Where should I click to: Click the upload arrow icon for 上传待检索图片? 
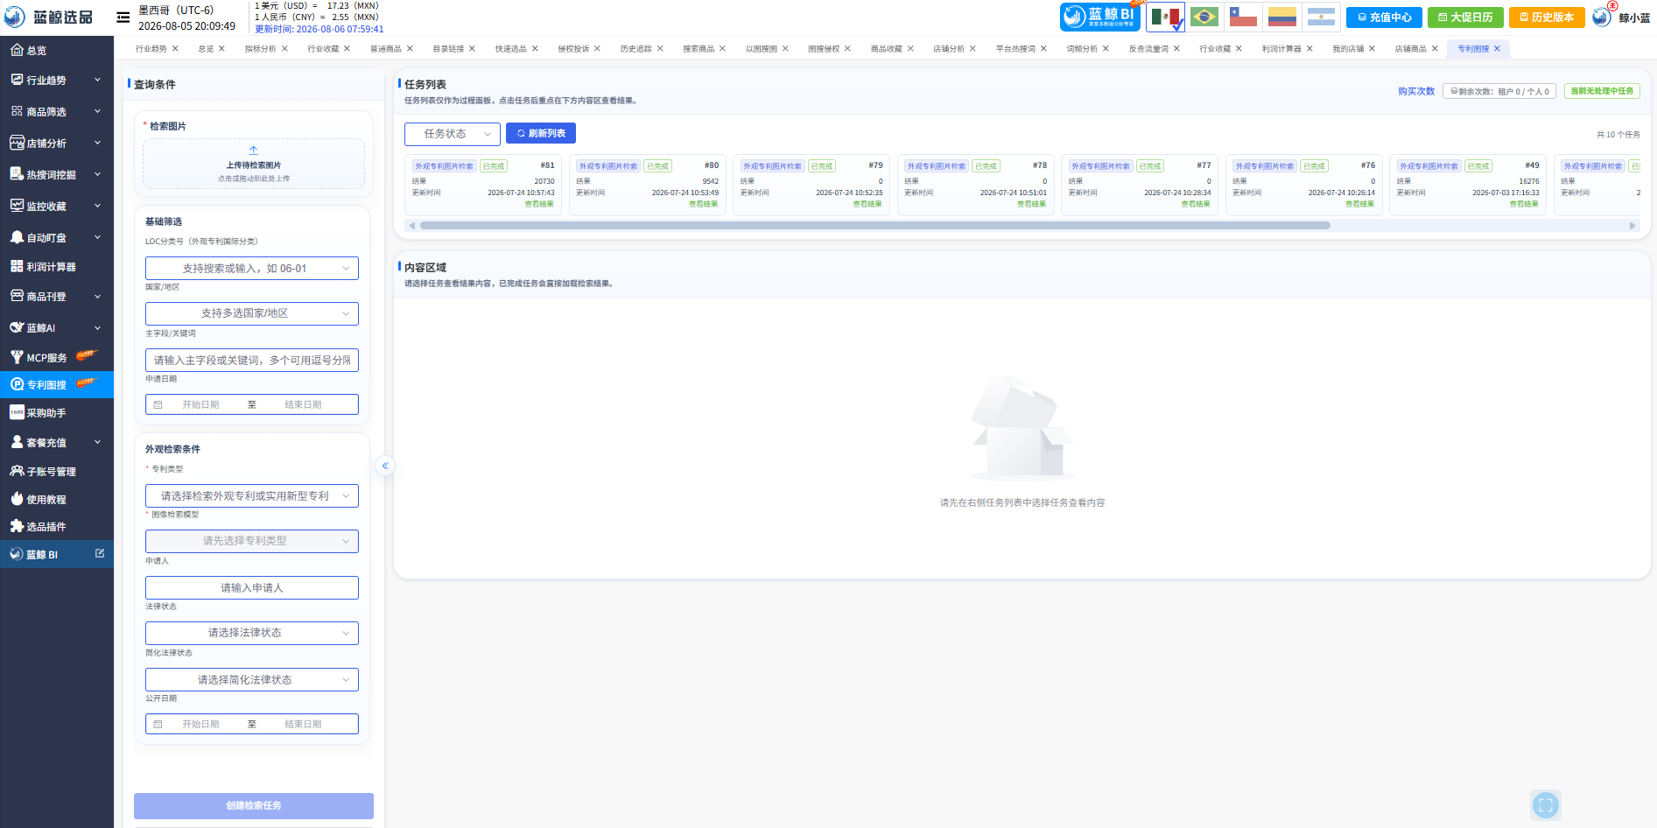[x=254, y=151]
